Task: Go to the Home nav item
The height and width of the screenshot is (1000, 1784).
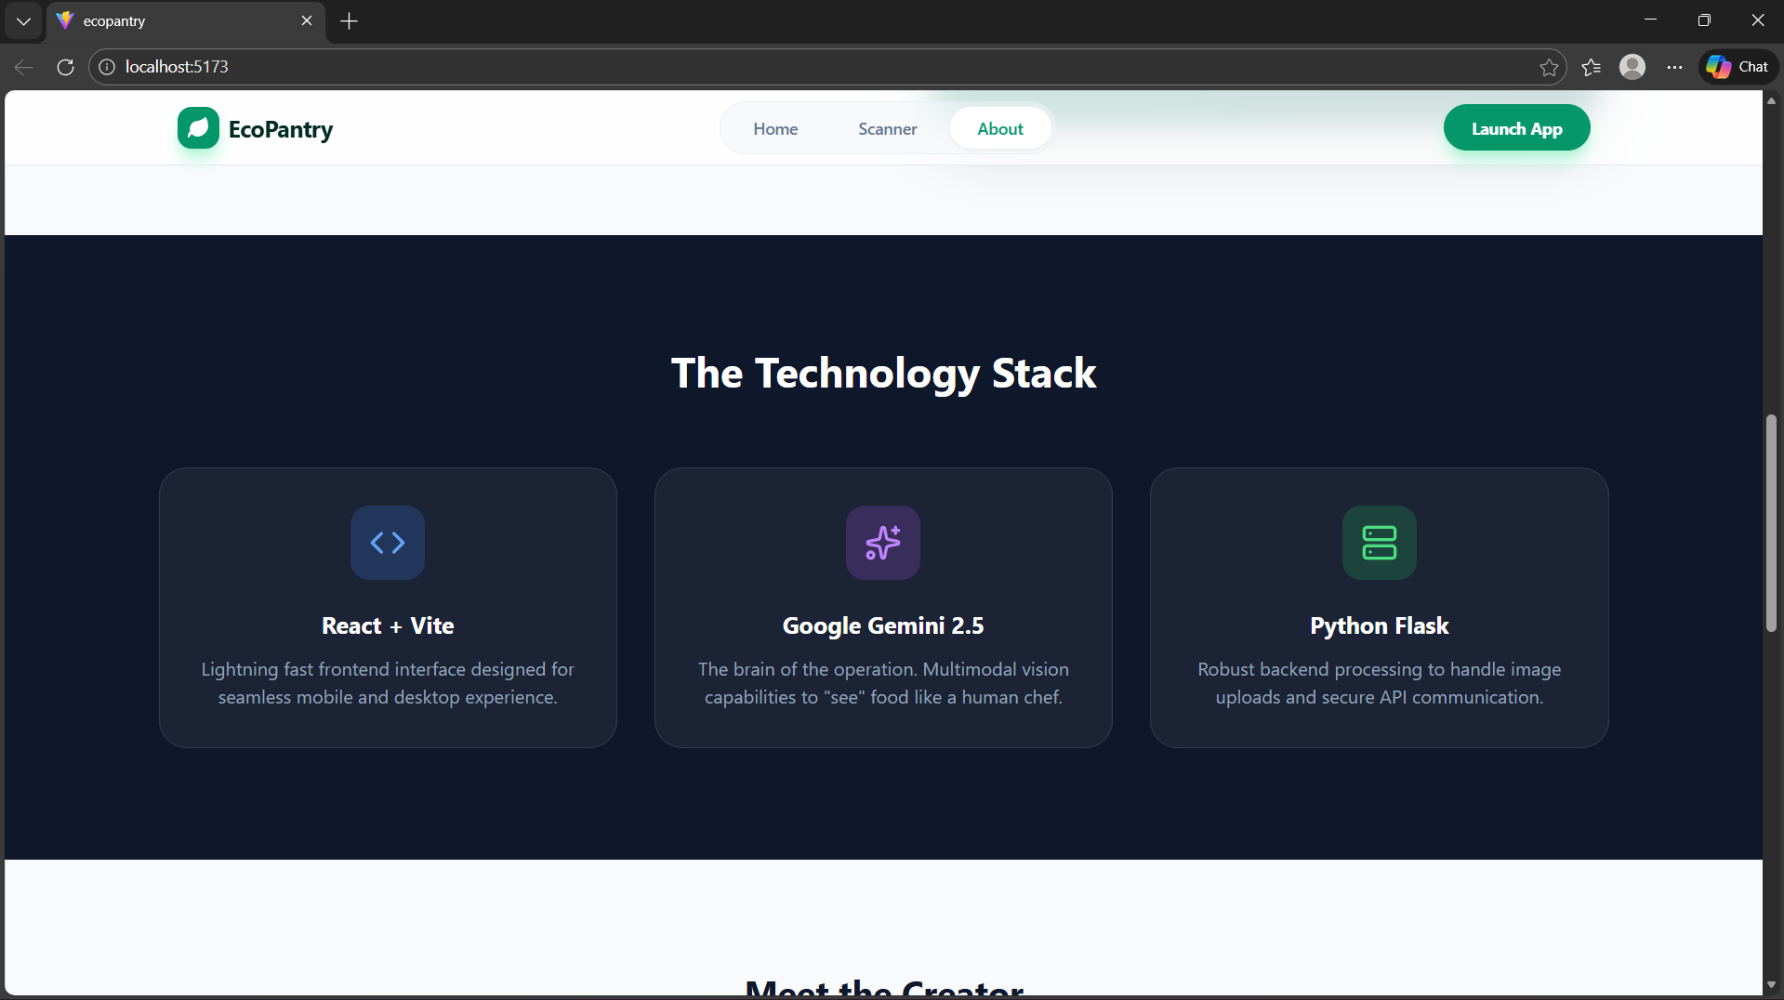Action: click(775, 129)
